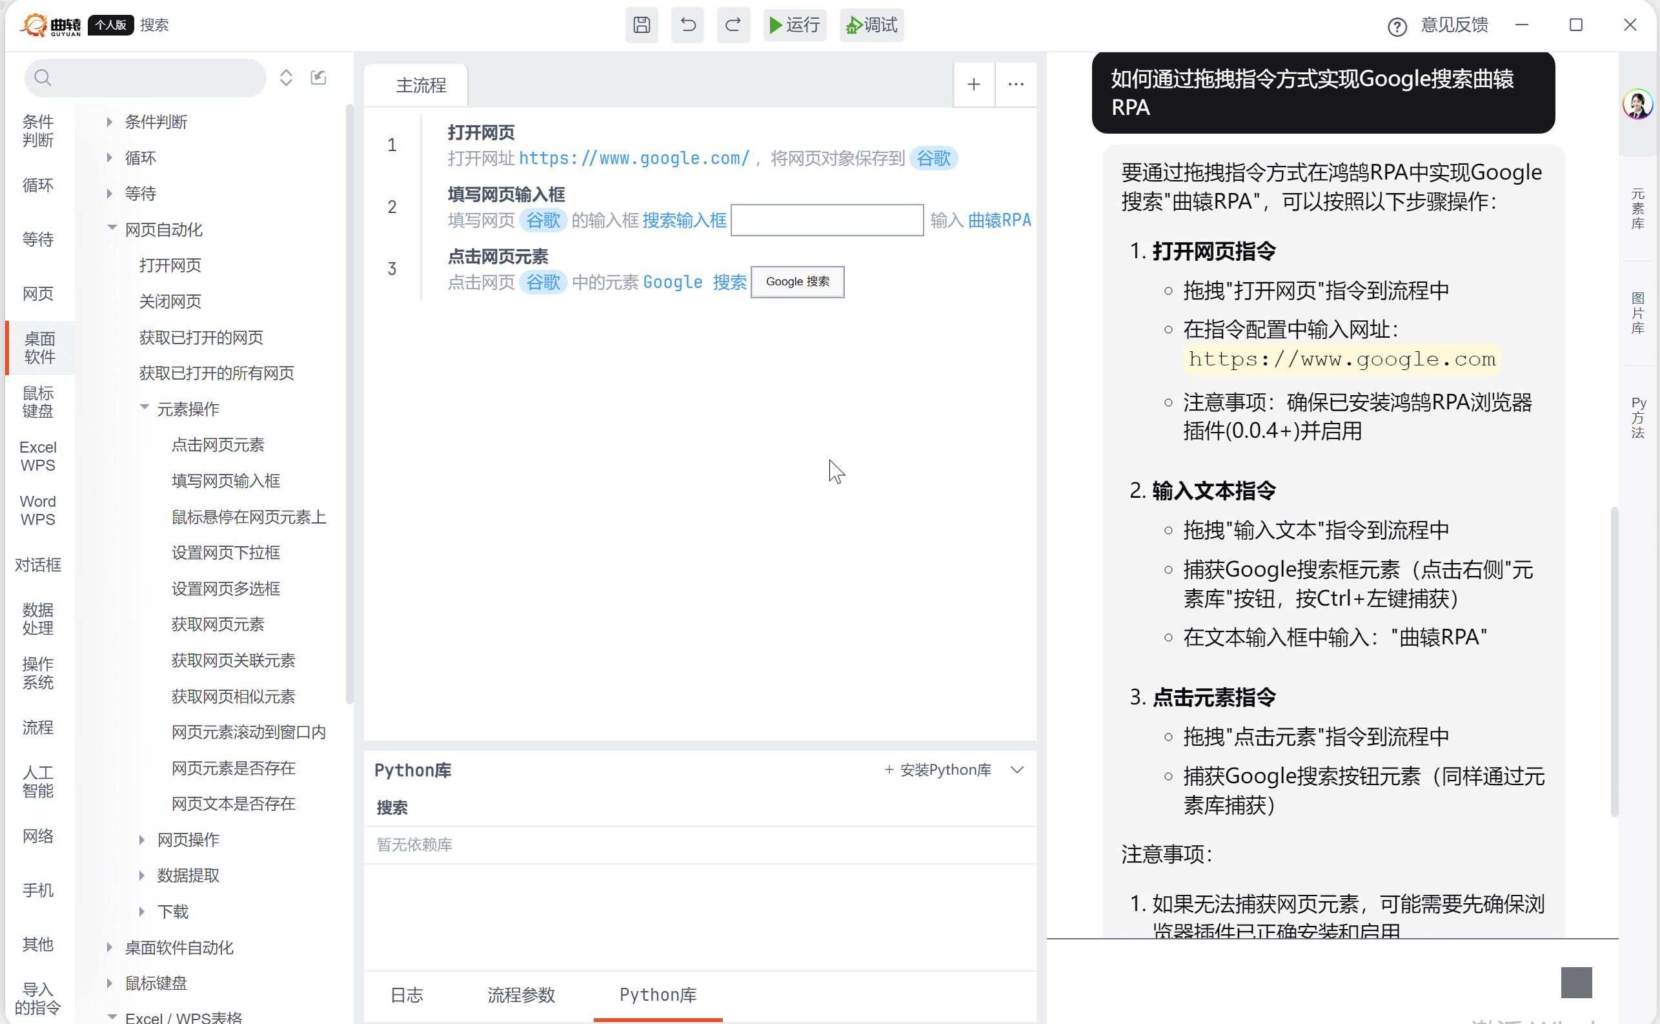Open 元素库 panel on right sidebar

1637,208
